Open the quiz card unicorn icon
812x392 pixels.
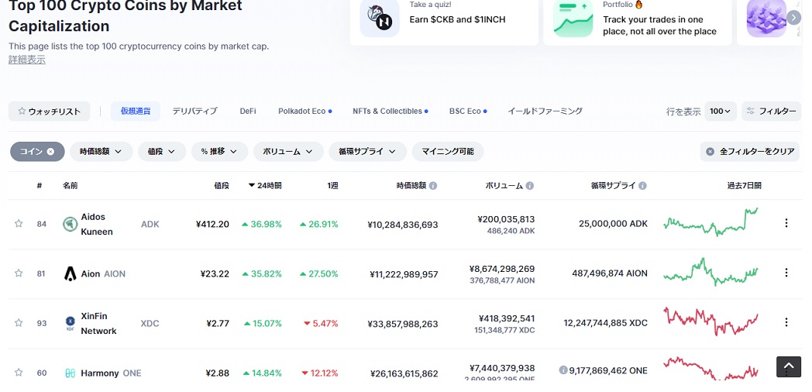[x=380, y=18]
